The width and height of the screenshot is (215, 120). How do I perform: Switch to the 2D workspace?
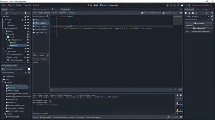(x=90, y=5)
